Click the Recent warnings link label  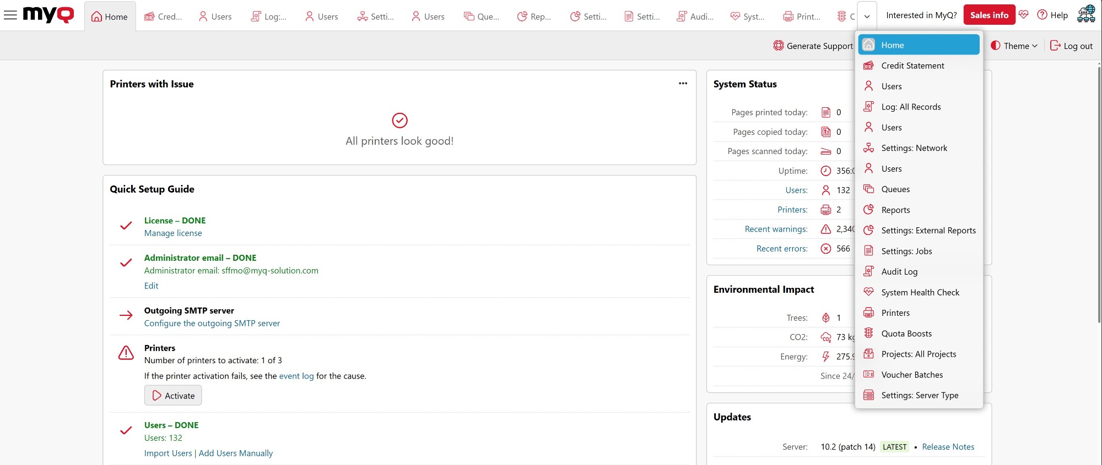click(776, 229)
